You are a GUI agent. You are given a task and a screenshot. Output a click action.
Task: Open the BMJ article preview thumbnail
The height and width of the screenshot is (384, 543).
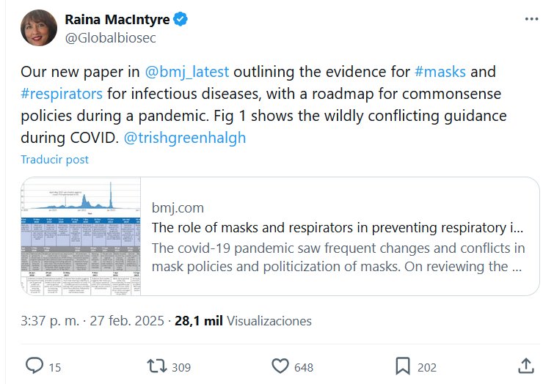coord(81,236)
